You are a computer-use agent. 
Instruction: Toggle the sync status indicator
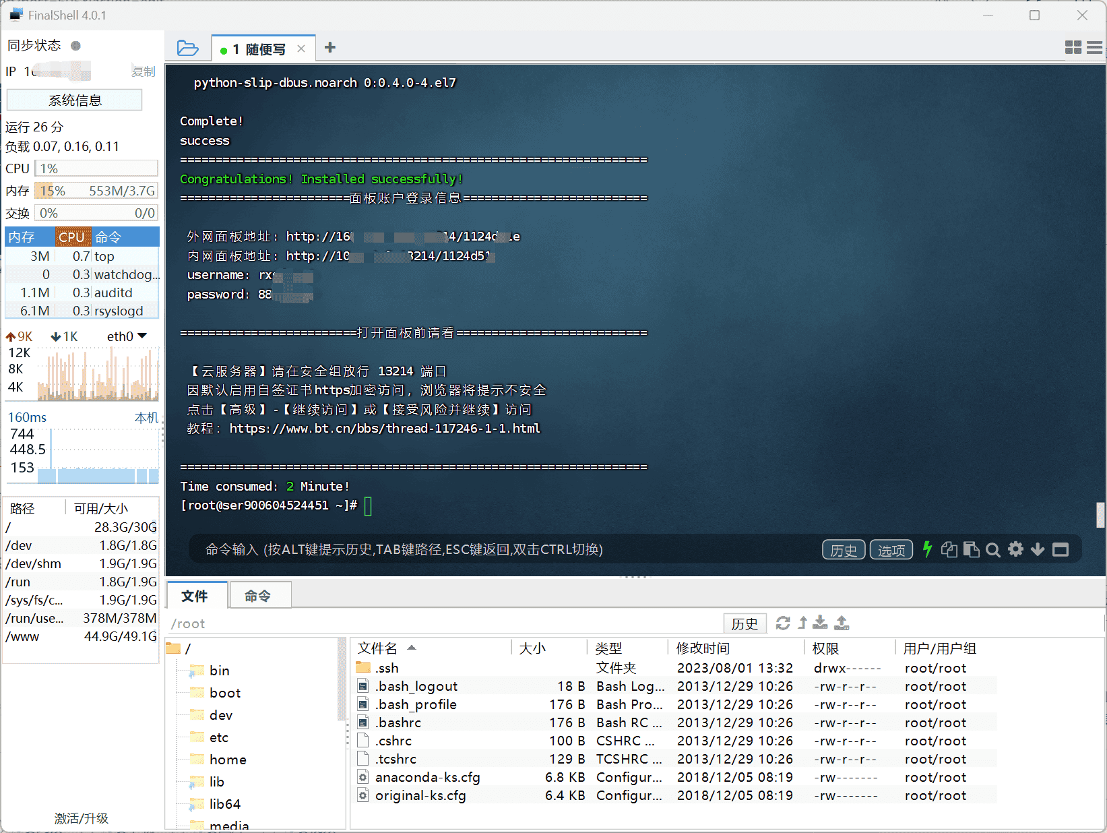tap(75, 46)
